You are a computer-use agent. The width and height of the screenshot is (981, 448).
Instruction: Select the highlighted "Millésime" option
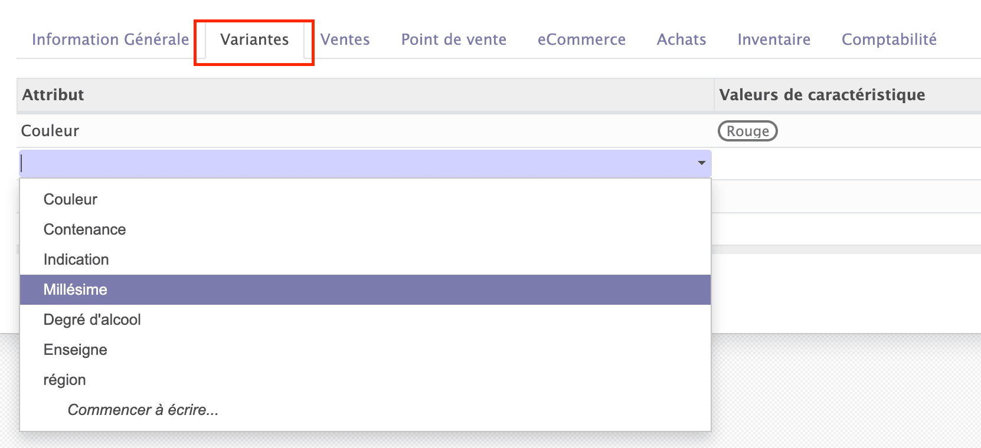75,289
